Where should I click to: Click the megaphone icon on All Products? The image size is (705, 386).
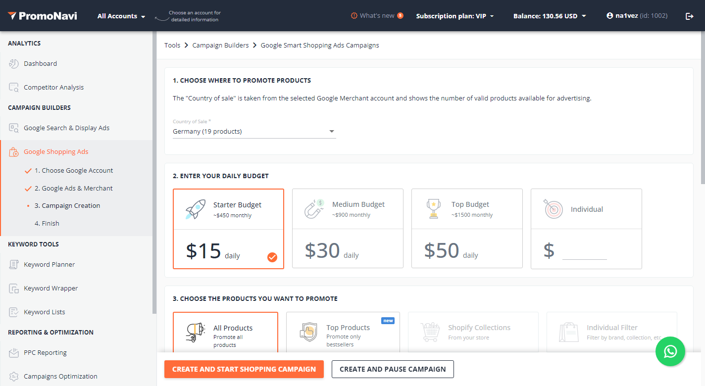(x=195, y=332)
